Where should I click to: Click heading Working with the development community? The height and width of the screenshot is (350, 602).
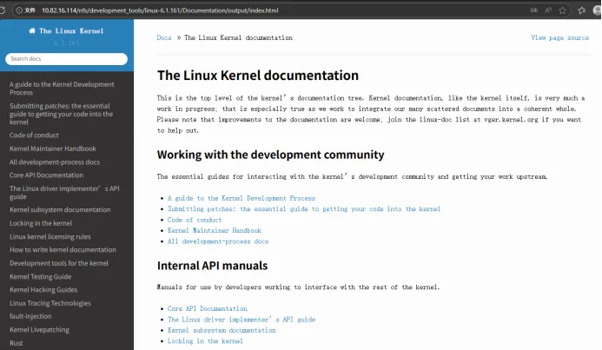tap(270, 155)
